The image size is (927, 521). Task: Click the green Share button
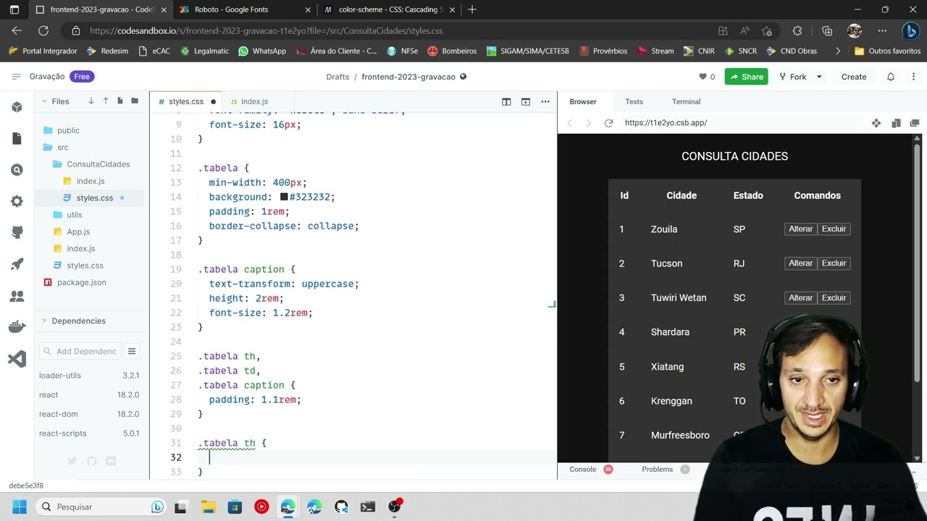pos(746,77)
